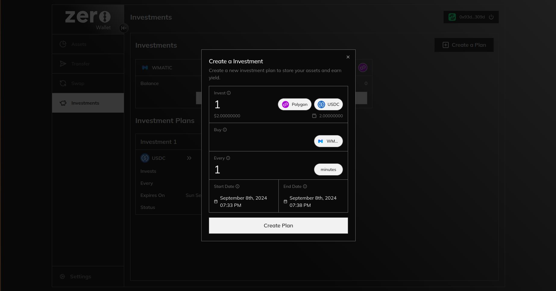Viewport: 556px width, 291px height.
Task: Open the Assets sidebar item
Action: [88, 44]
